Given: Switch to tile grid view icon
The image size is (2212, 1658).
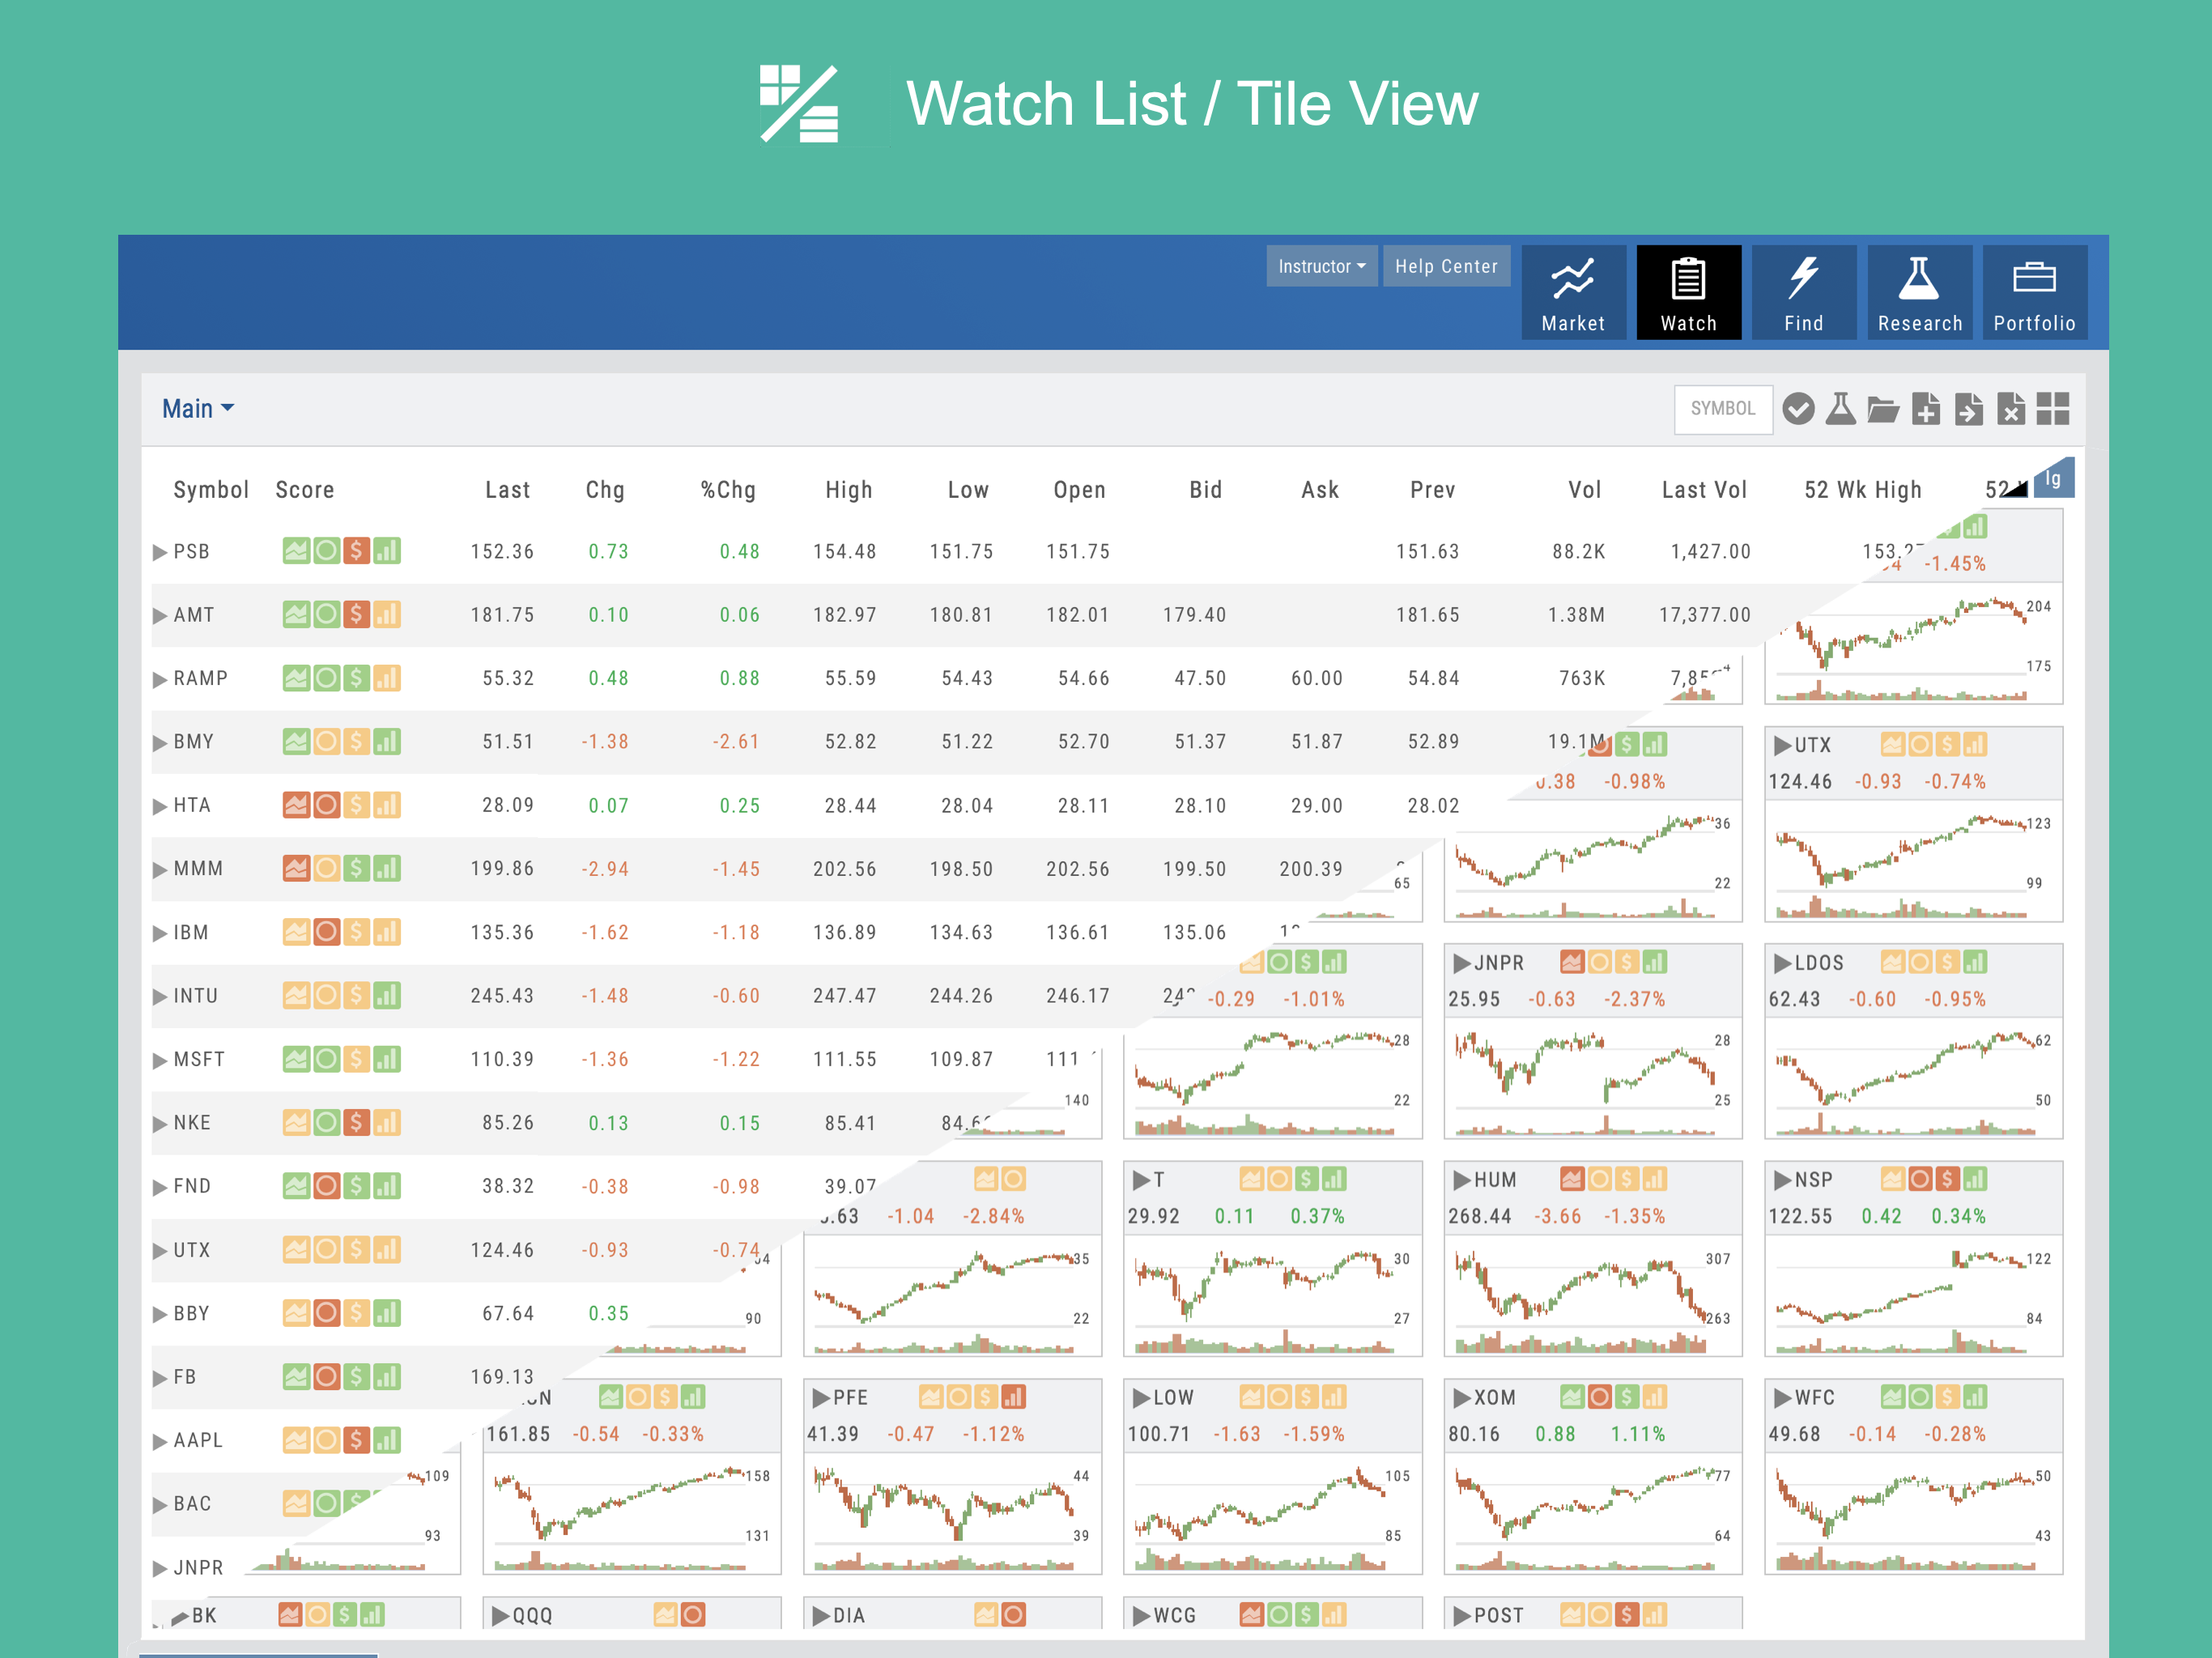Looking at the screenshot, I should point(2053,408).
